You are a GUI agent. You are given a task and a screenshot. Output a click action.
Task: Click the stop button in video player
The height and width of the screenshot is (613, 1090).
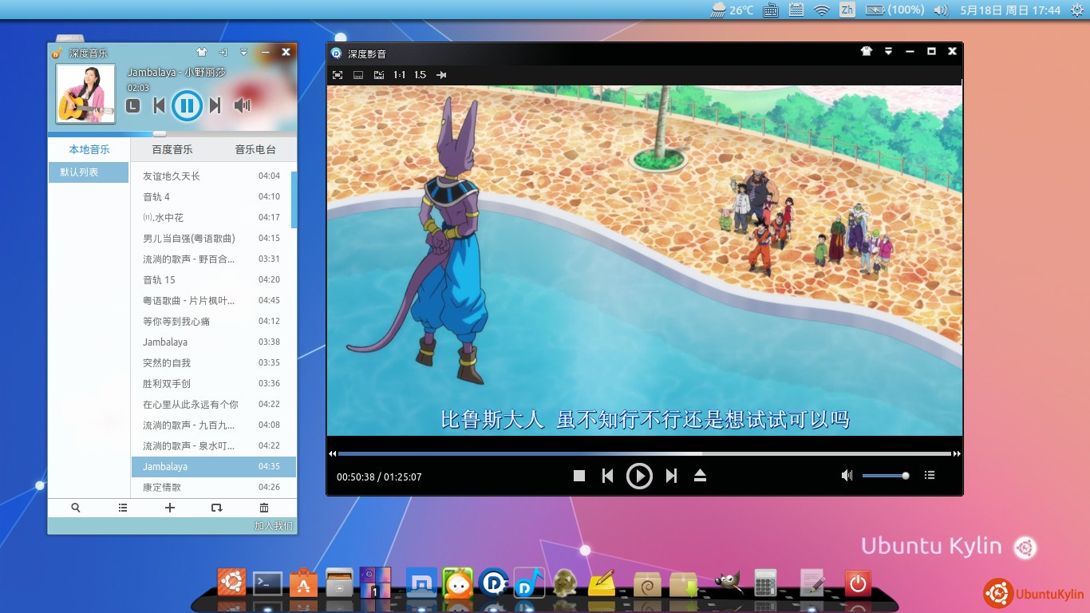[x=579, y=476]
